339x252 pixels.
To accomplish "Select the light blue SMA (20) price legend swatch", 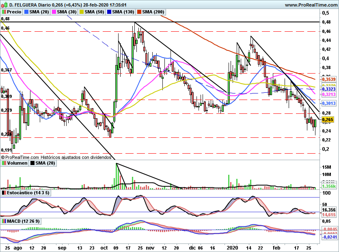I will click(27, 12).
